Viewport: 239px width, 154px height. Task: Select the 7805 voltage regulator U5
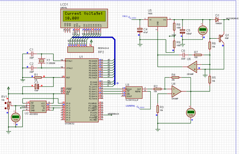point(157,22)
